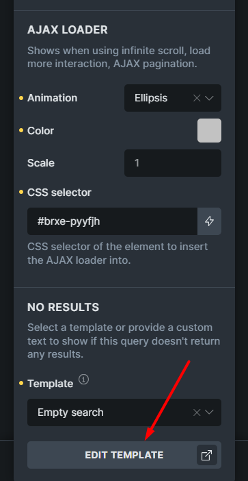Open the Empty search template select
The height and width of the screenshot is (481, 248).
124,412
